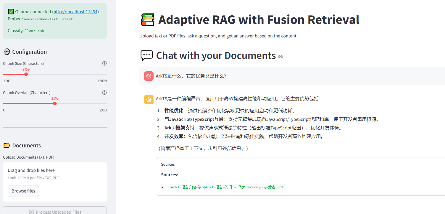Click the Process Uploaded Files button

pos(55,211)
